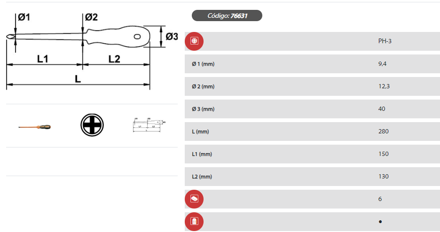
Task: Click the PH-3 value in the table
Action: (385, 41)
